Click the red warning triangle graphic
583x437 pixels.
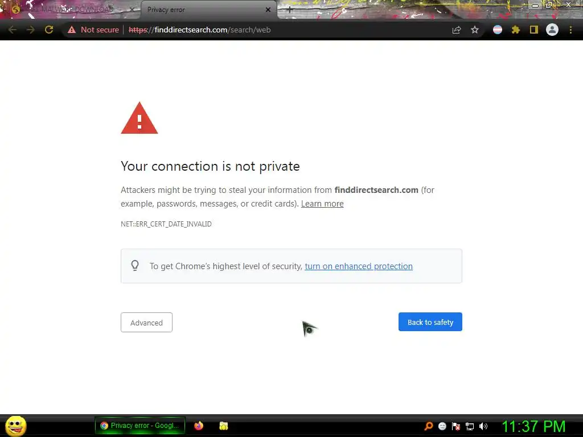[139, 118]
